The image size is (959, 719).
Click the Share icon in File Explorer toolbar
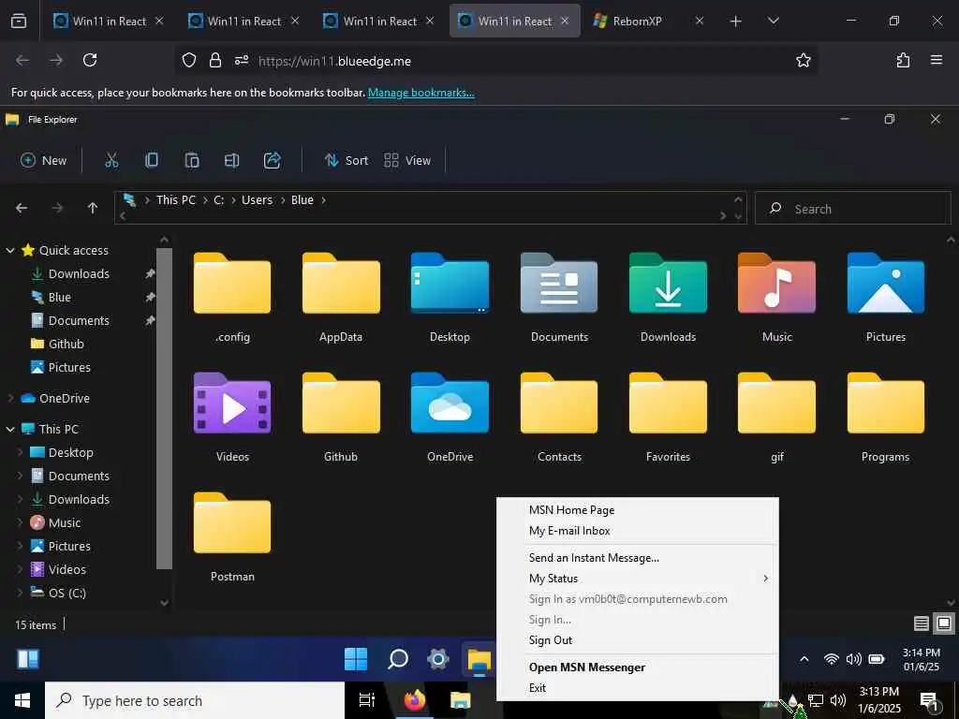273,160
